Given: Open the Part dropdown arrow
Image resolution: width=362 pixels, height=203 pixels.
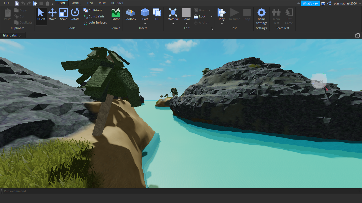Looking at the screenshot, I should click(x=145, y=24).
